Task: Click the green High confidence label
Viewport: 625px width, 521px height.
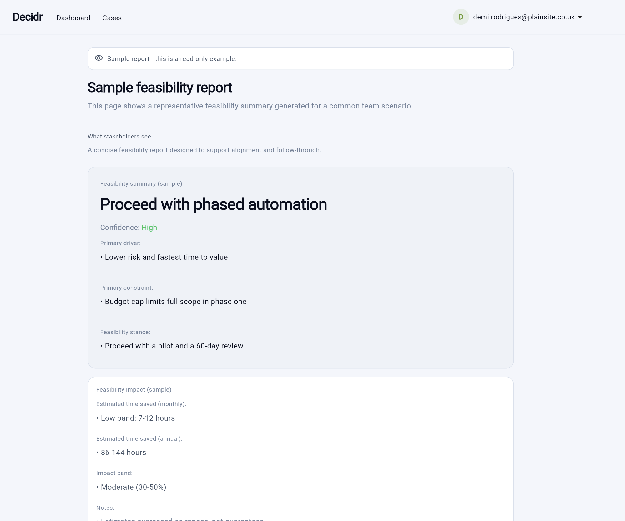Action: click(x=149, y=228)
